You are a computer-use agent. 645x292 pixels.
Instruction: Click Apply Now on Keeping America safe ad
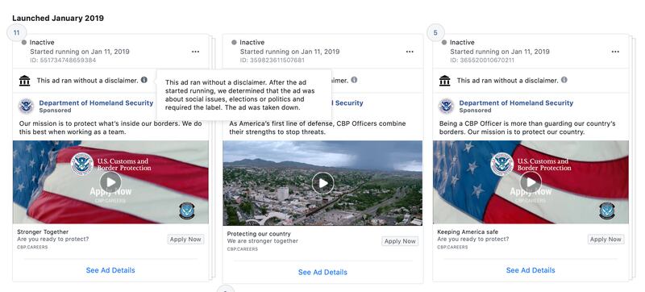(x=605, y=240)
